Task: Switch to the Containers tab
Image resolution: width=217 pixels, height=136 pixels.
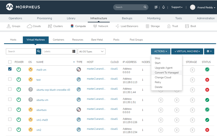Action: [x=58, y=40]
